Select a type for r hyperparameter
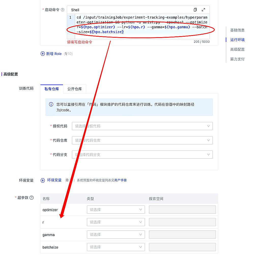Screen dimensions: 269x259 (116, 222)
